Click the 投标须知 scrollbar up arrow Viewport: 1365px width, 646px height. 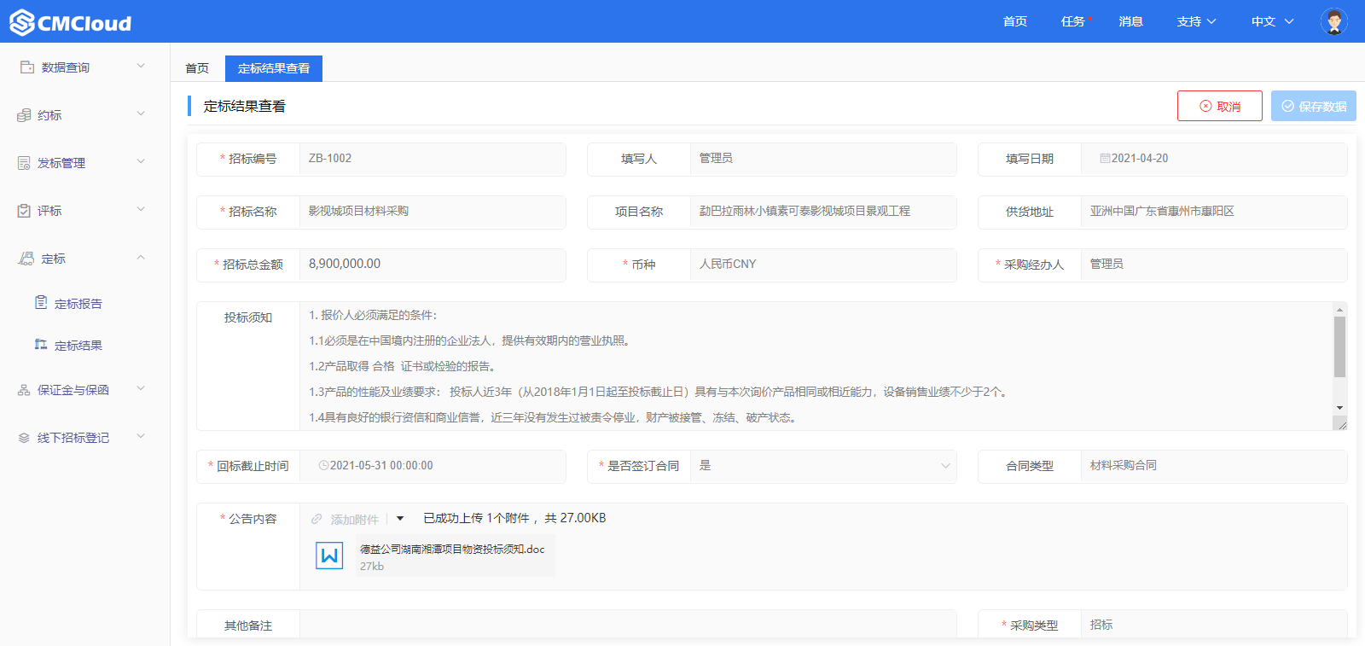1339,310
